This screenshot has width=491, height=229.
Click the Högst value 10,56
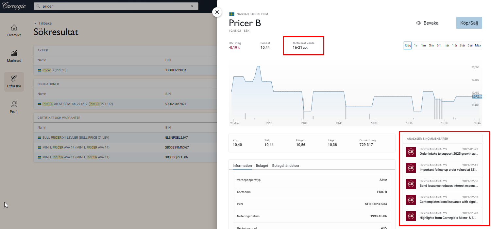coord(300,145)
